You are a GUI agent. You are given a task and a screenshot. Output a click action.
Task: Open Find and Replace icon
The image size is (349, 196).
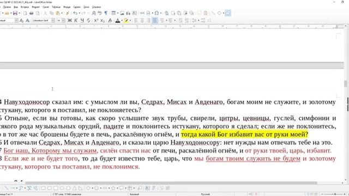click(94, 13)
